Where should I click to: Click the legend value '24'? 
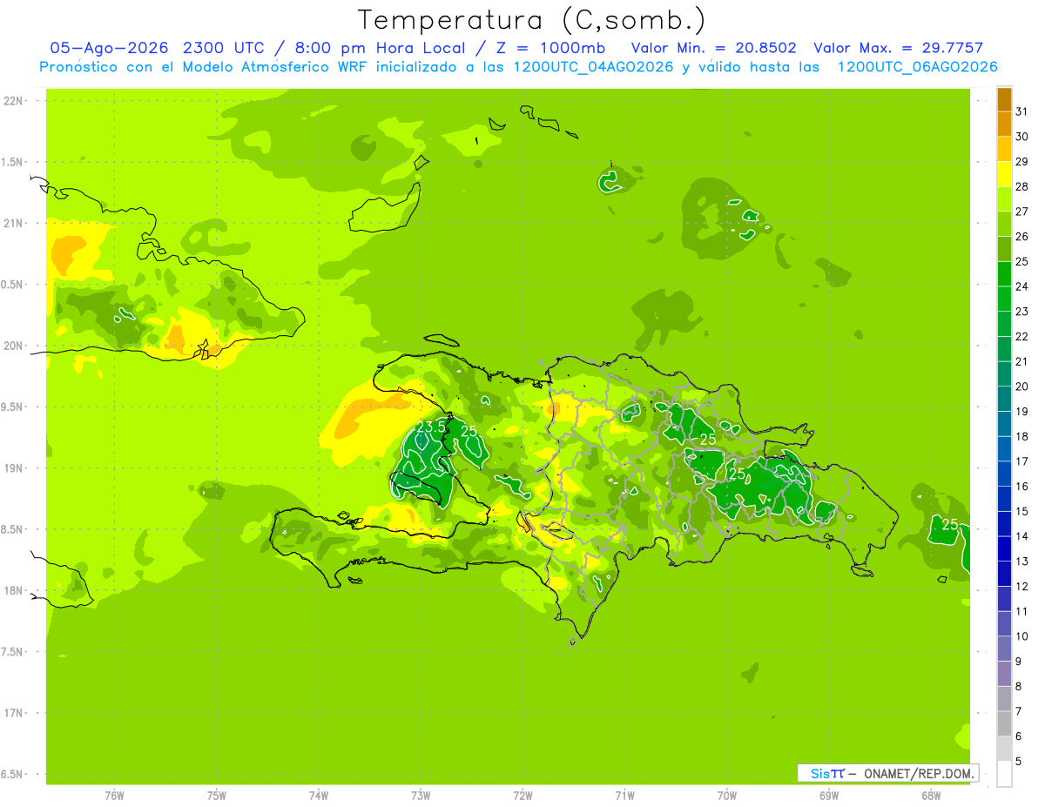(x=1022, y=286)
